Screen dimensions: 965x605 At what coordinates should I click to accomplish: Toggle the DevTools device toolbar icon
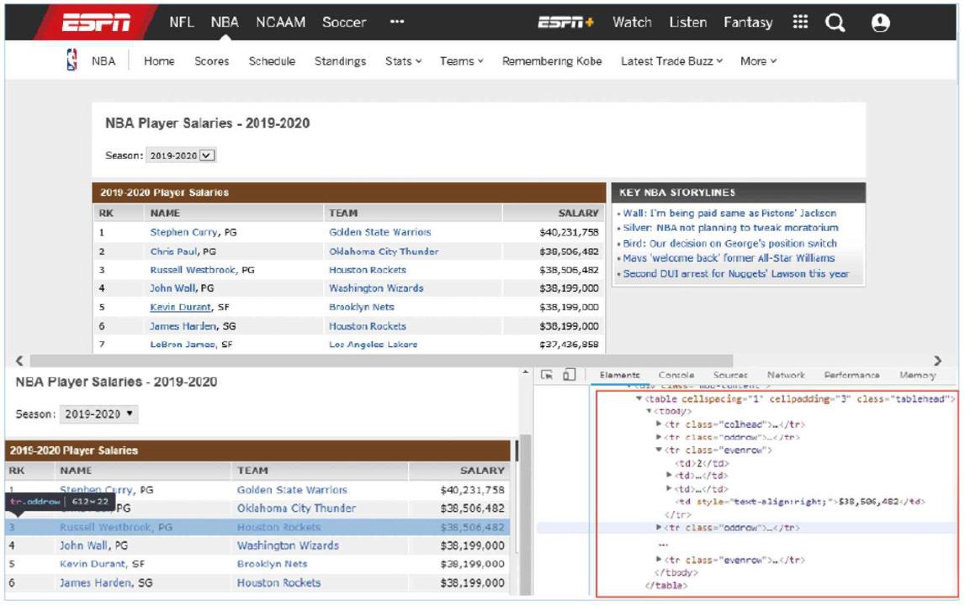[x=569, y=375]
